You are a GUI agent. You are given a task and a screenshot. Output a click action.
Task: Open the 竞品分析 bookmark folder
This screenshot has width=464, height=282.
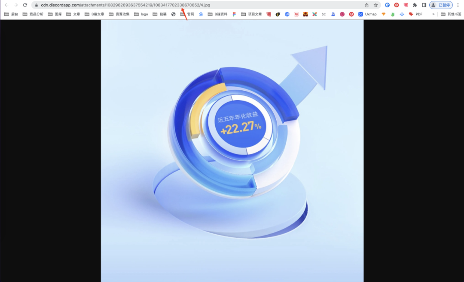click(x=33, y=14)
